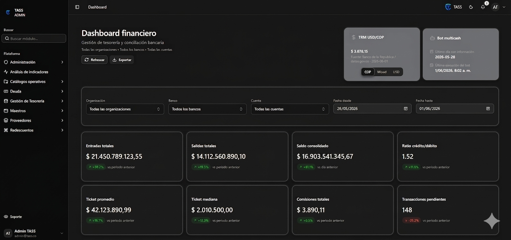Expand Catálogos operativos chevron
The image size is (511, 240).
[x=62, y=82]
